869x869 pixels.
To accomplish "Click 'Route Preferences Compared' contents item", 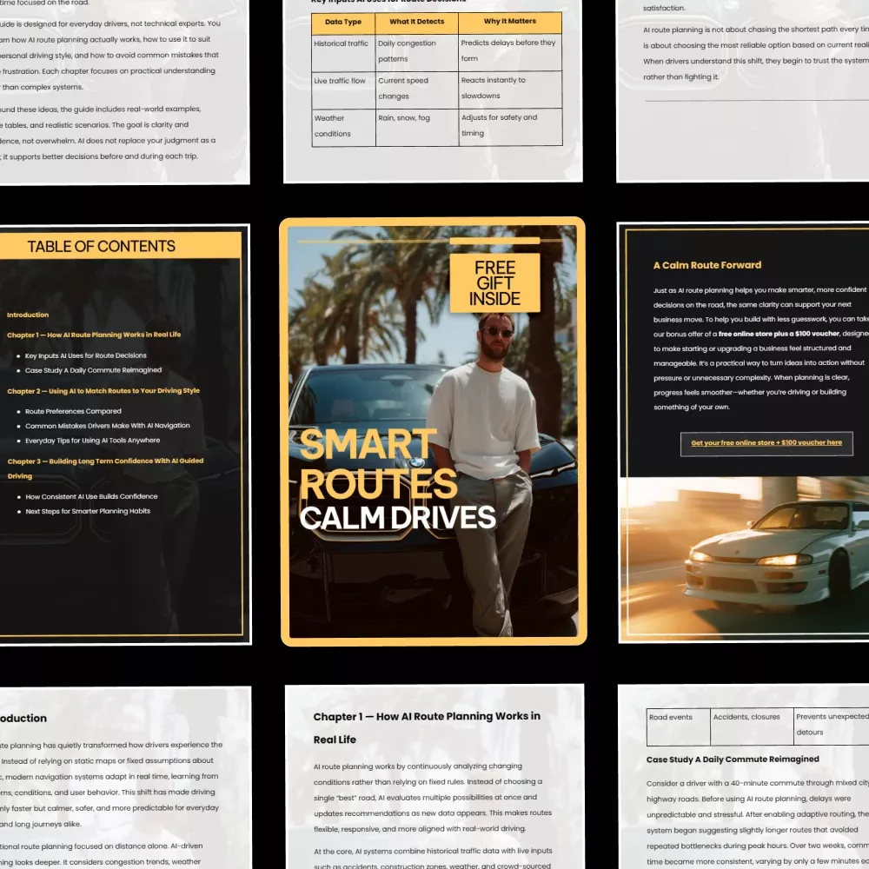I will point(73,411).
